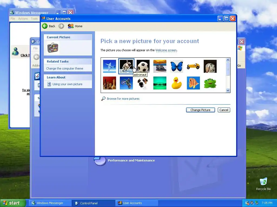Open Using your own picture help
277x207 pixels.
[x=67, y=84]
